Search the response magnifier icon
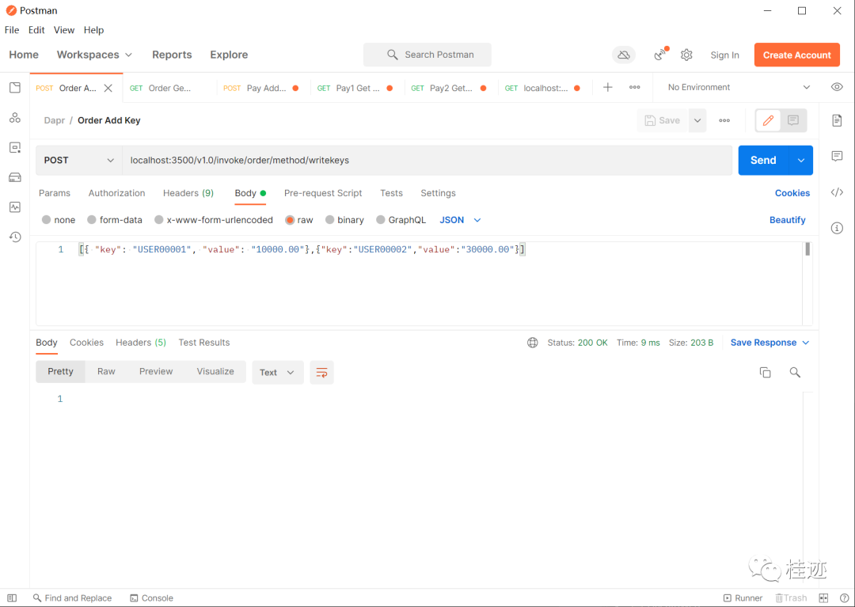The width and height of the screenshot is (855, 607). pos(795,373)
